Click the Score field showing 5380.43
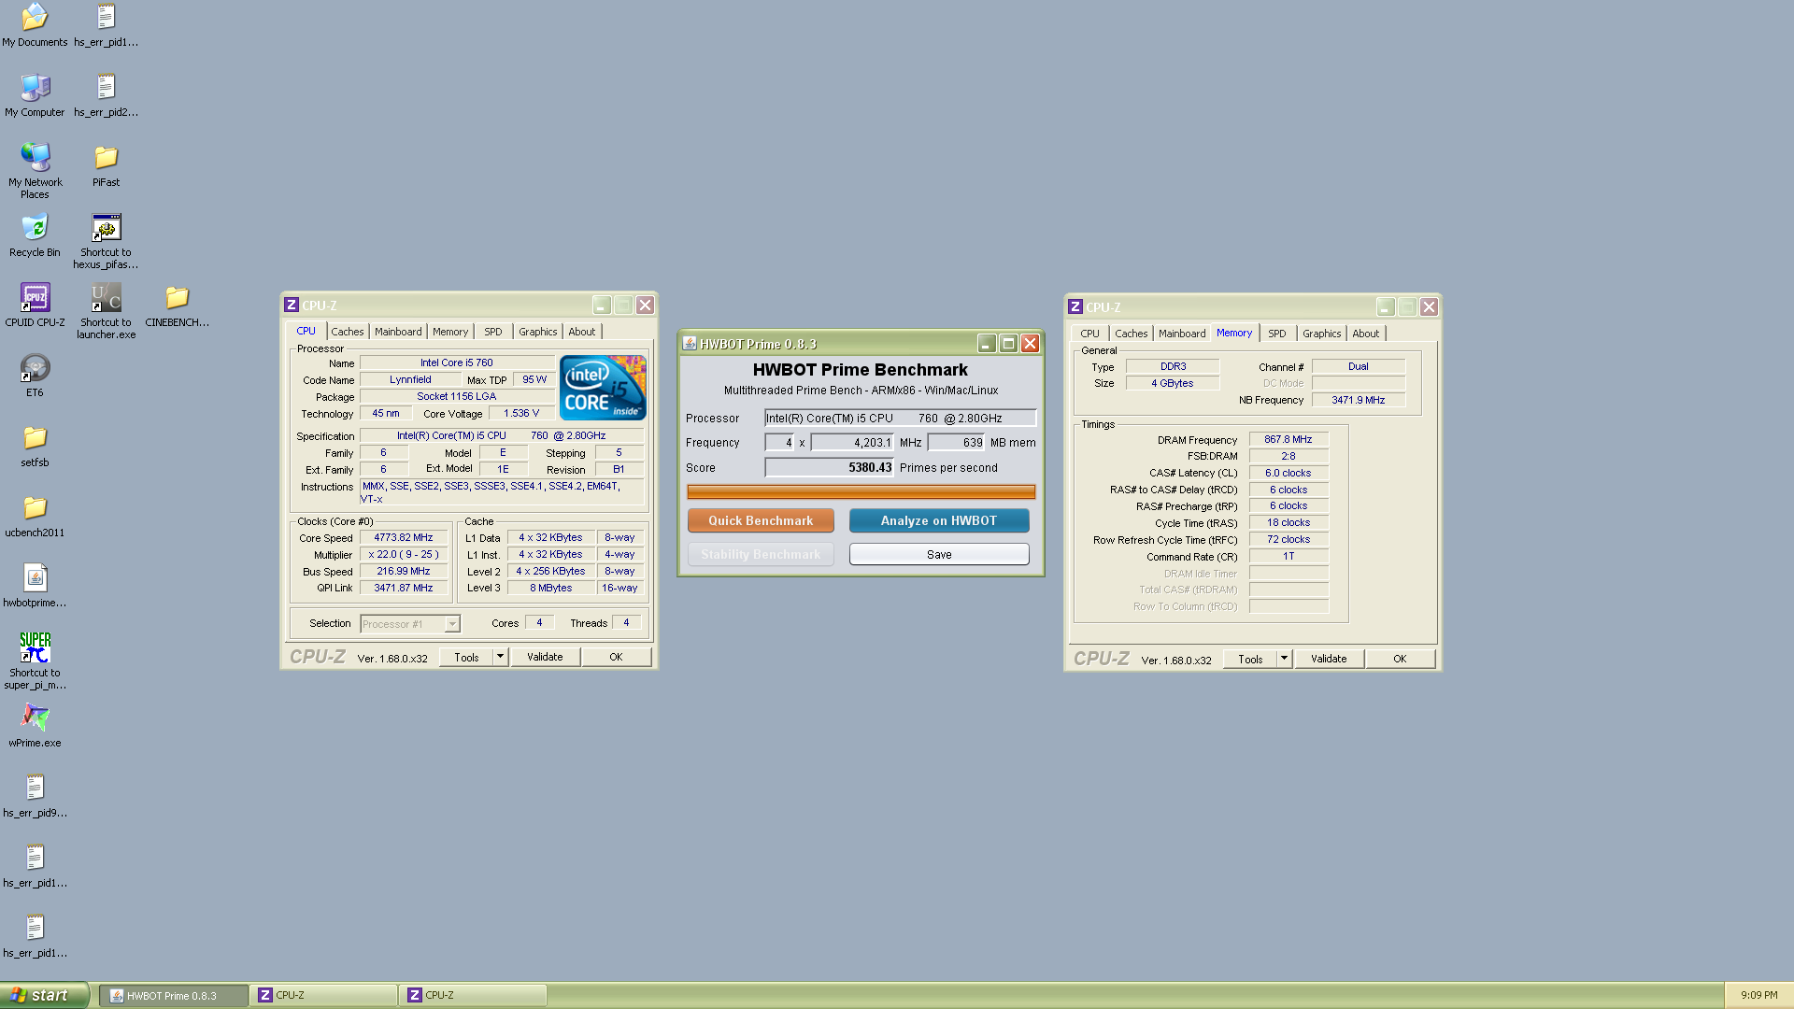The height and width of the screenshot is (1009, 1794). click(x=830, y=467)
